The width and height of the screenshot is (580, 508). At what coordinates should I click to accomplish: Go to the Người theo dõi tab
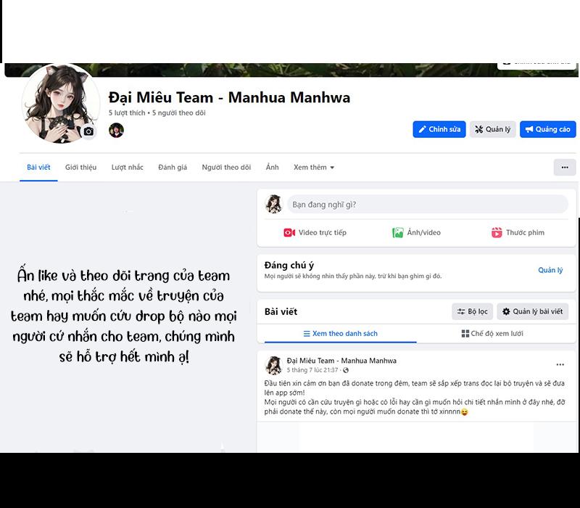click(226, 168)
